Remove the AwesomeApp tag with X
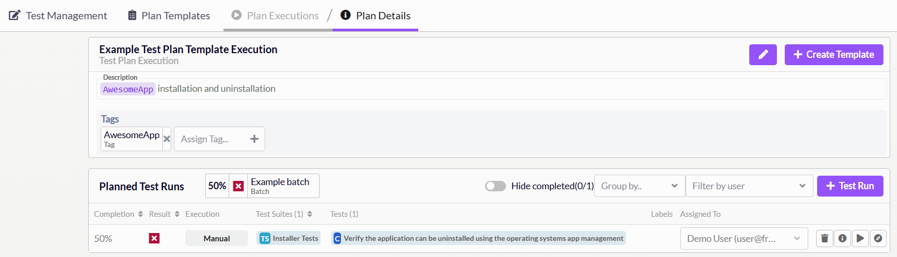Viewport: 897px width, 257px height. pos(167,139)
